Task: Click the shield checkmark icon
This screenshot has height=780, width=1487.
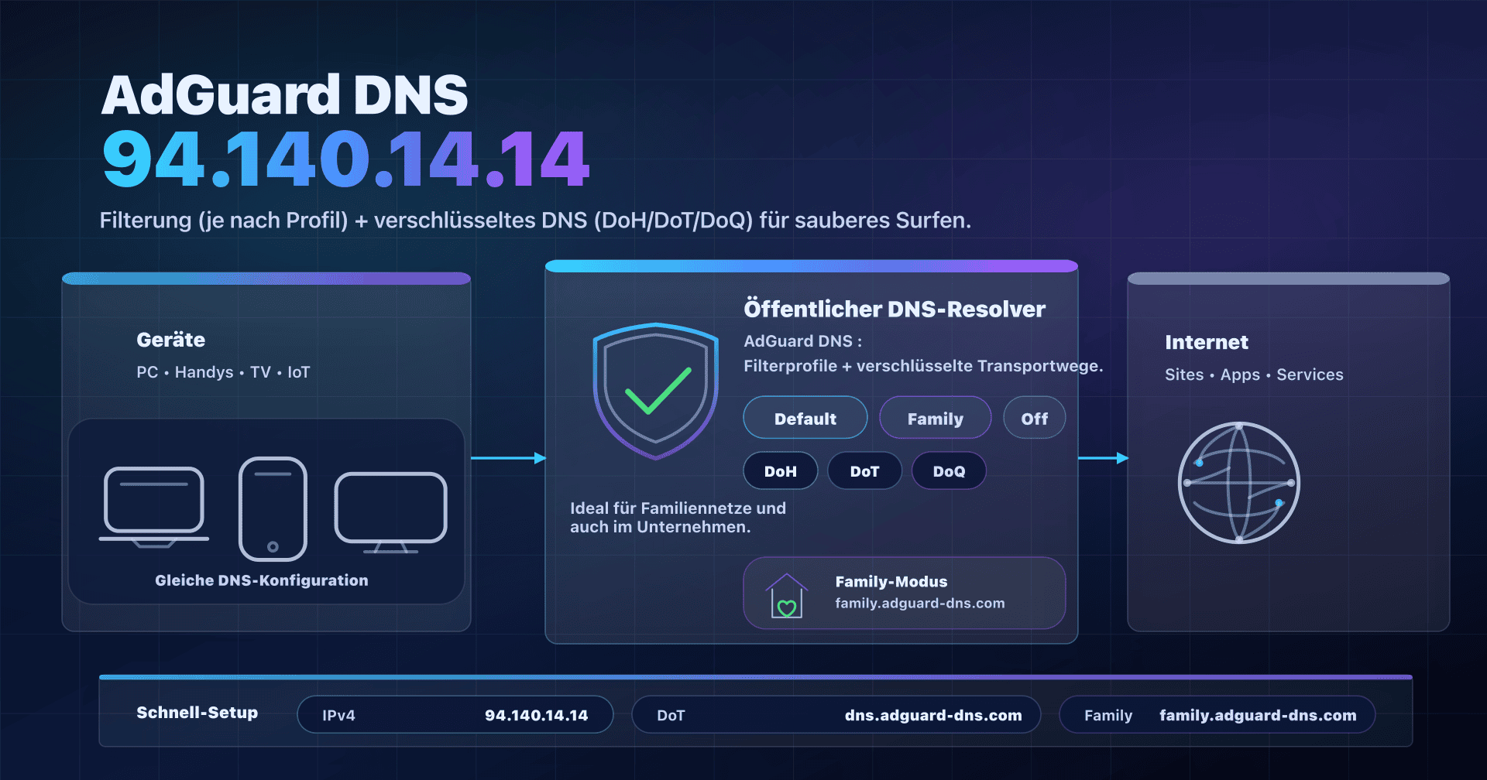Action: coord(654,391)
